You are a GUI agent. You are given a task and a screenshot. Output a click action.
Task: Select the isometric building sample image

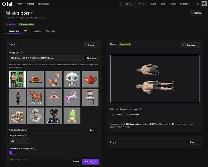(x=17, y=116)
